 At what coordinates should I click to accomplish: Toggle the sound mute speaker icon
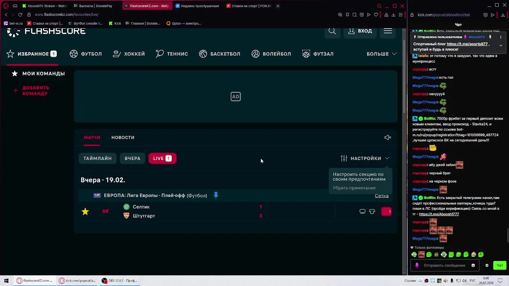point(388,137)
